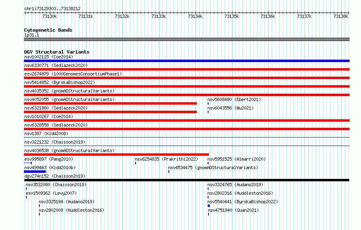Click nsv4035352 (gnomADStructuralVariants) label
Screen dimensions: 361x230
69,91
